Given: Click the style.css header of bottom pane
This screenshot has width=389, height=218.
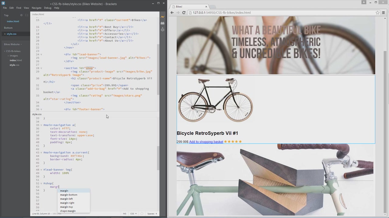Looking at the screenshot, I should [x=37, y=114].
